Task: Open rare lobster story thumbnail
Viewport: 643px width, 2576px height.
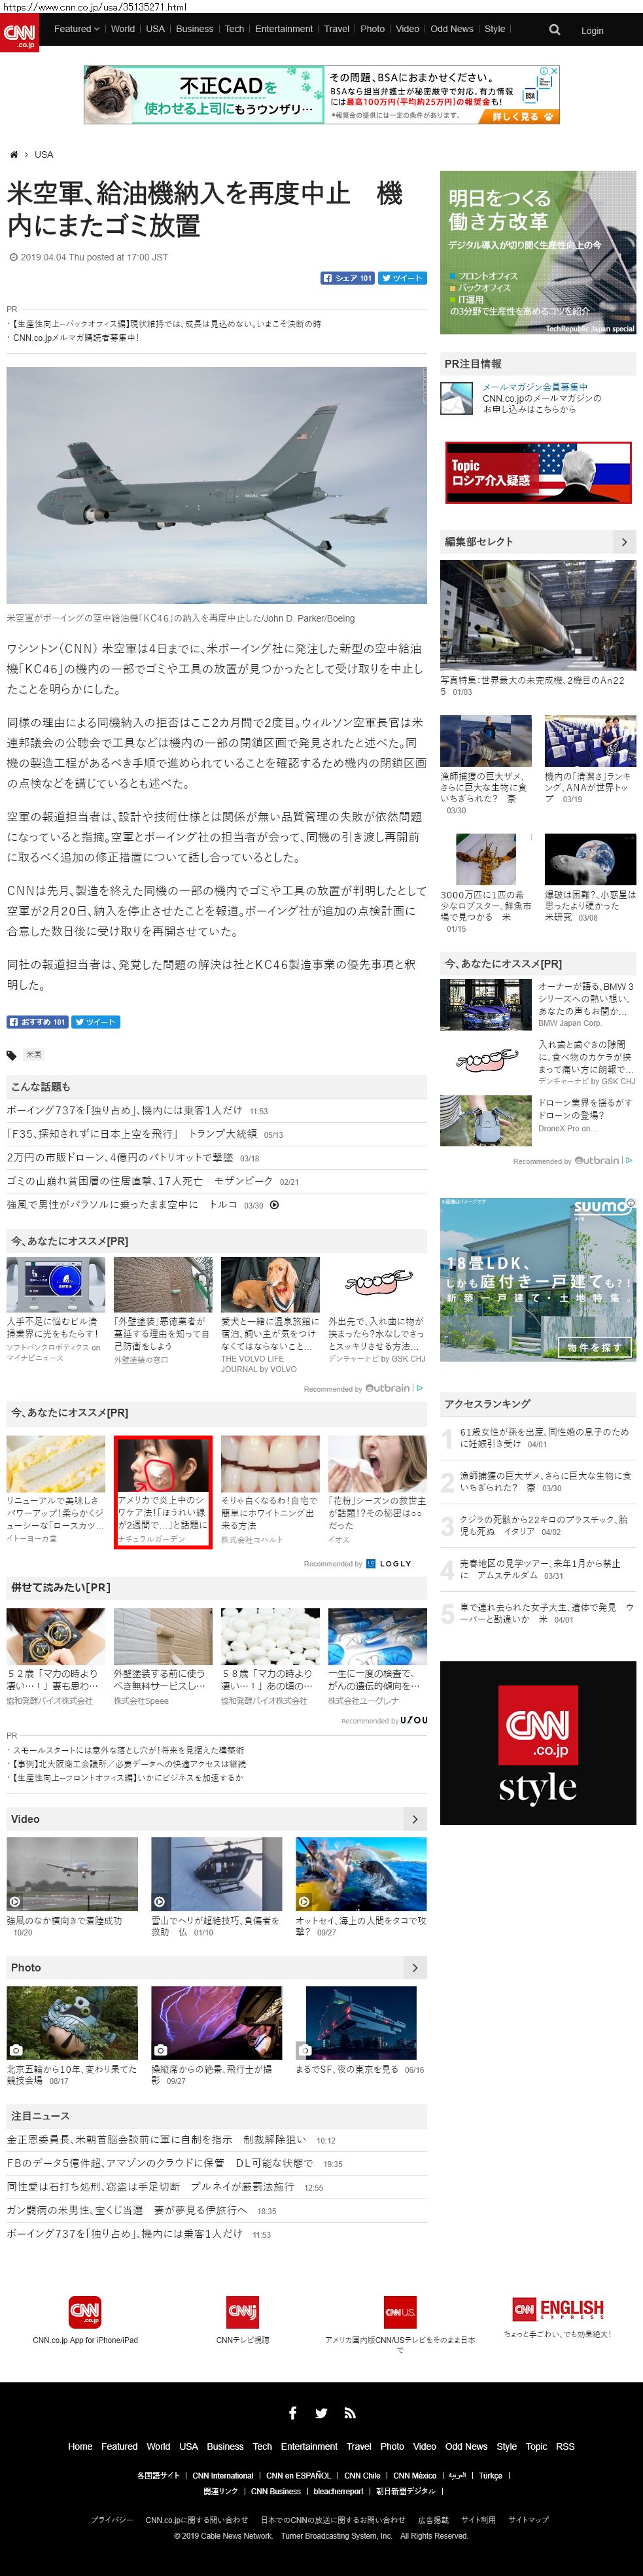Action: (x=486, y=859)
